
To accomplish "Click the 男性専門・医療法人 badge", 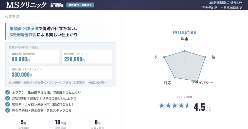I will click(80, 5).
